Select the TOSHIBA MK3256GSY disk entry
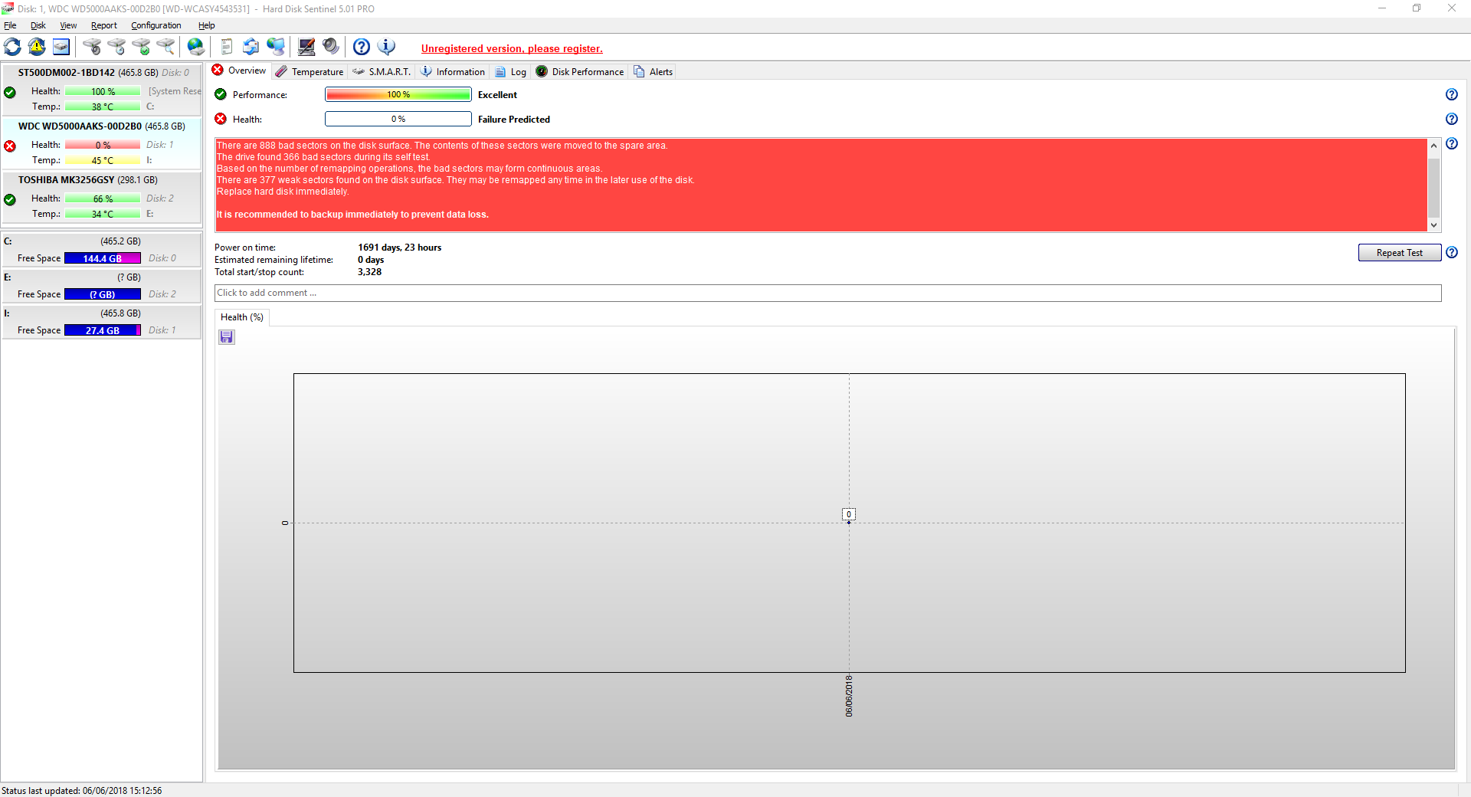The image size is (1471, 797). point(101,197)
